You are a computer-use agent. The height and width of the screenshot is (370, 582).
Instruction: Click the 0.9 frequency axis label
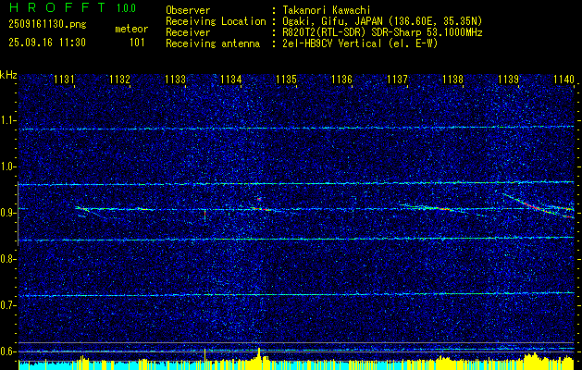click(7, 213)
